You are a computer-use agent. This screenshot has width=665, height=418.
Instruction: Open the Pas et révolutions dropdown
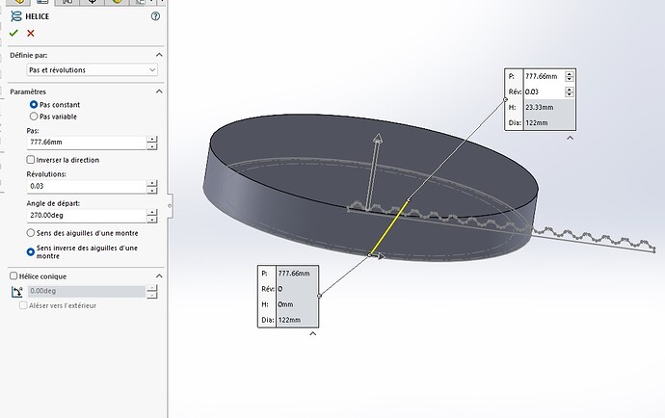92,70
